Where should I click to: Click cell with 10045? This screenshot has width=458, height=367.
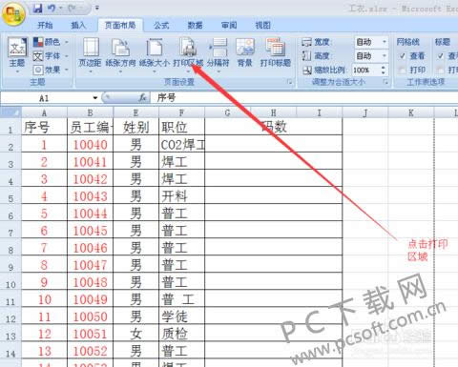(90, 231)
